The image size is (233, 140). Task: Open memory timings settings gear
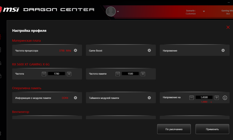click(x=149, y=98)
